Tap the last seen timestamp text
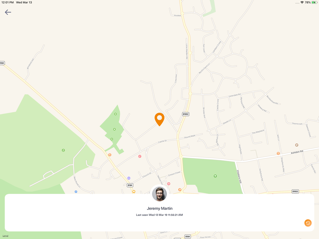The width and height of the screenshot is (319, 239). [x=159, y=215]
